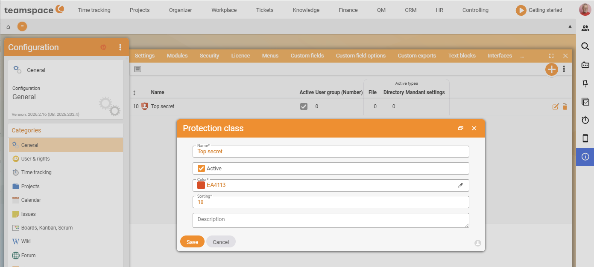Open the Time tracking menu
This screenshot has height=267, width=594.
point(94,10)
